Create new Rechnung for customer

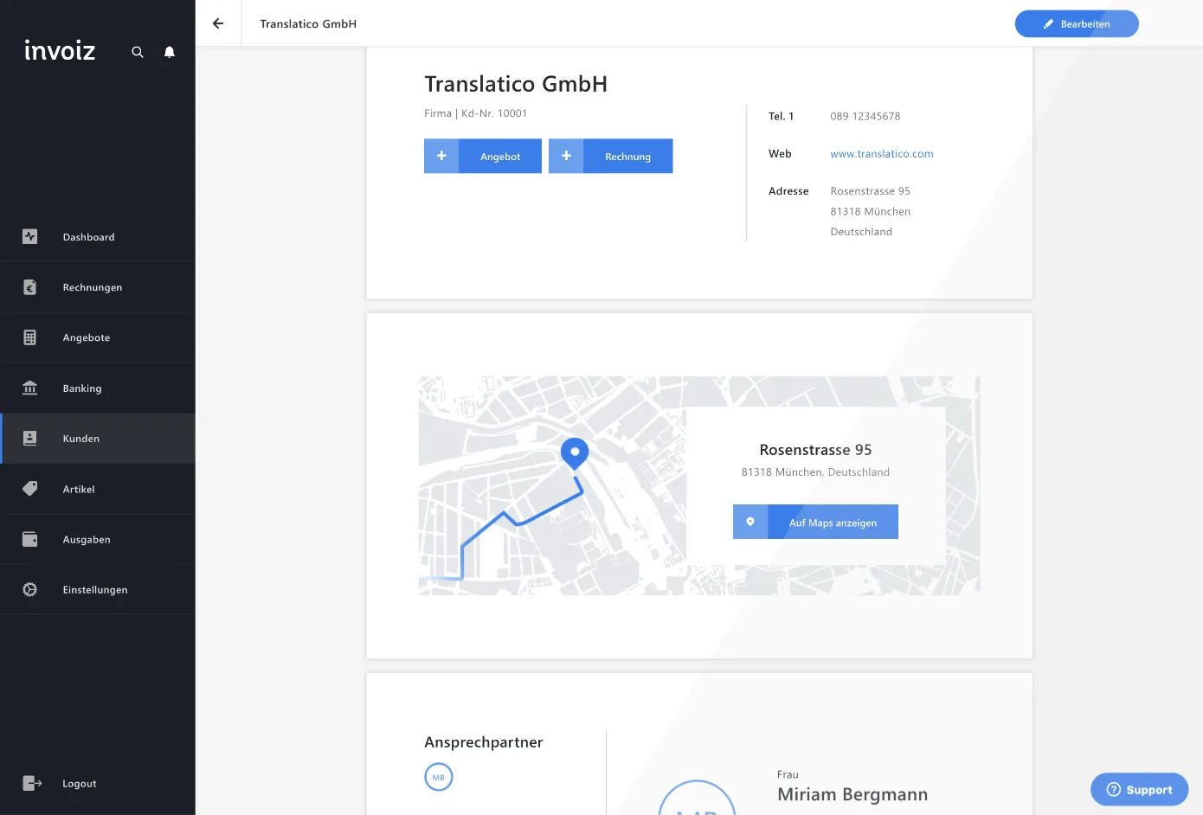pyautogui.click(x=611, y=156)
